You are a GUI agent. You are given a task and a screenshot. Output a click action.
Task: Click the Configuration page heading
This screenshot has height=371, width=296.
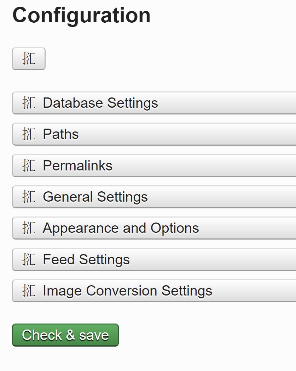(x=81, y=15)
